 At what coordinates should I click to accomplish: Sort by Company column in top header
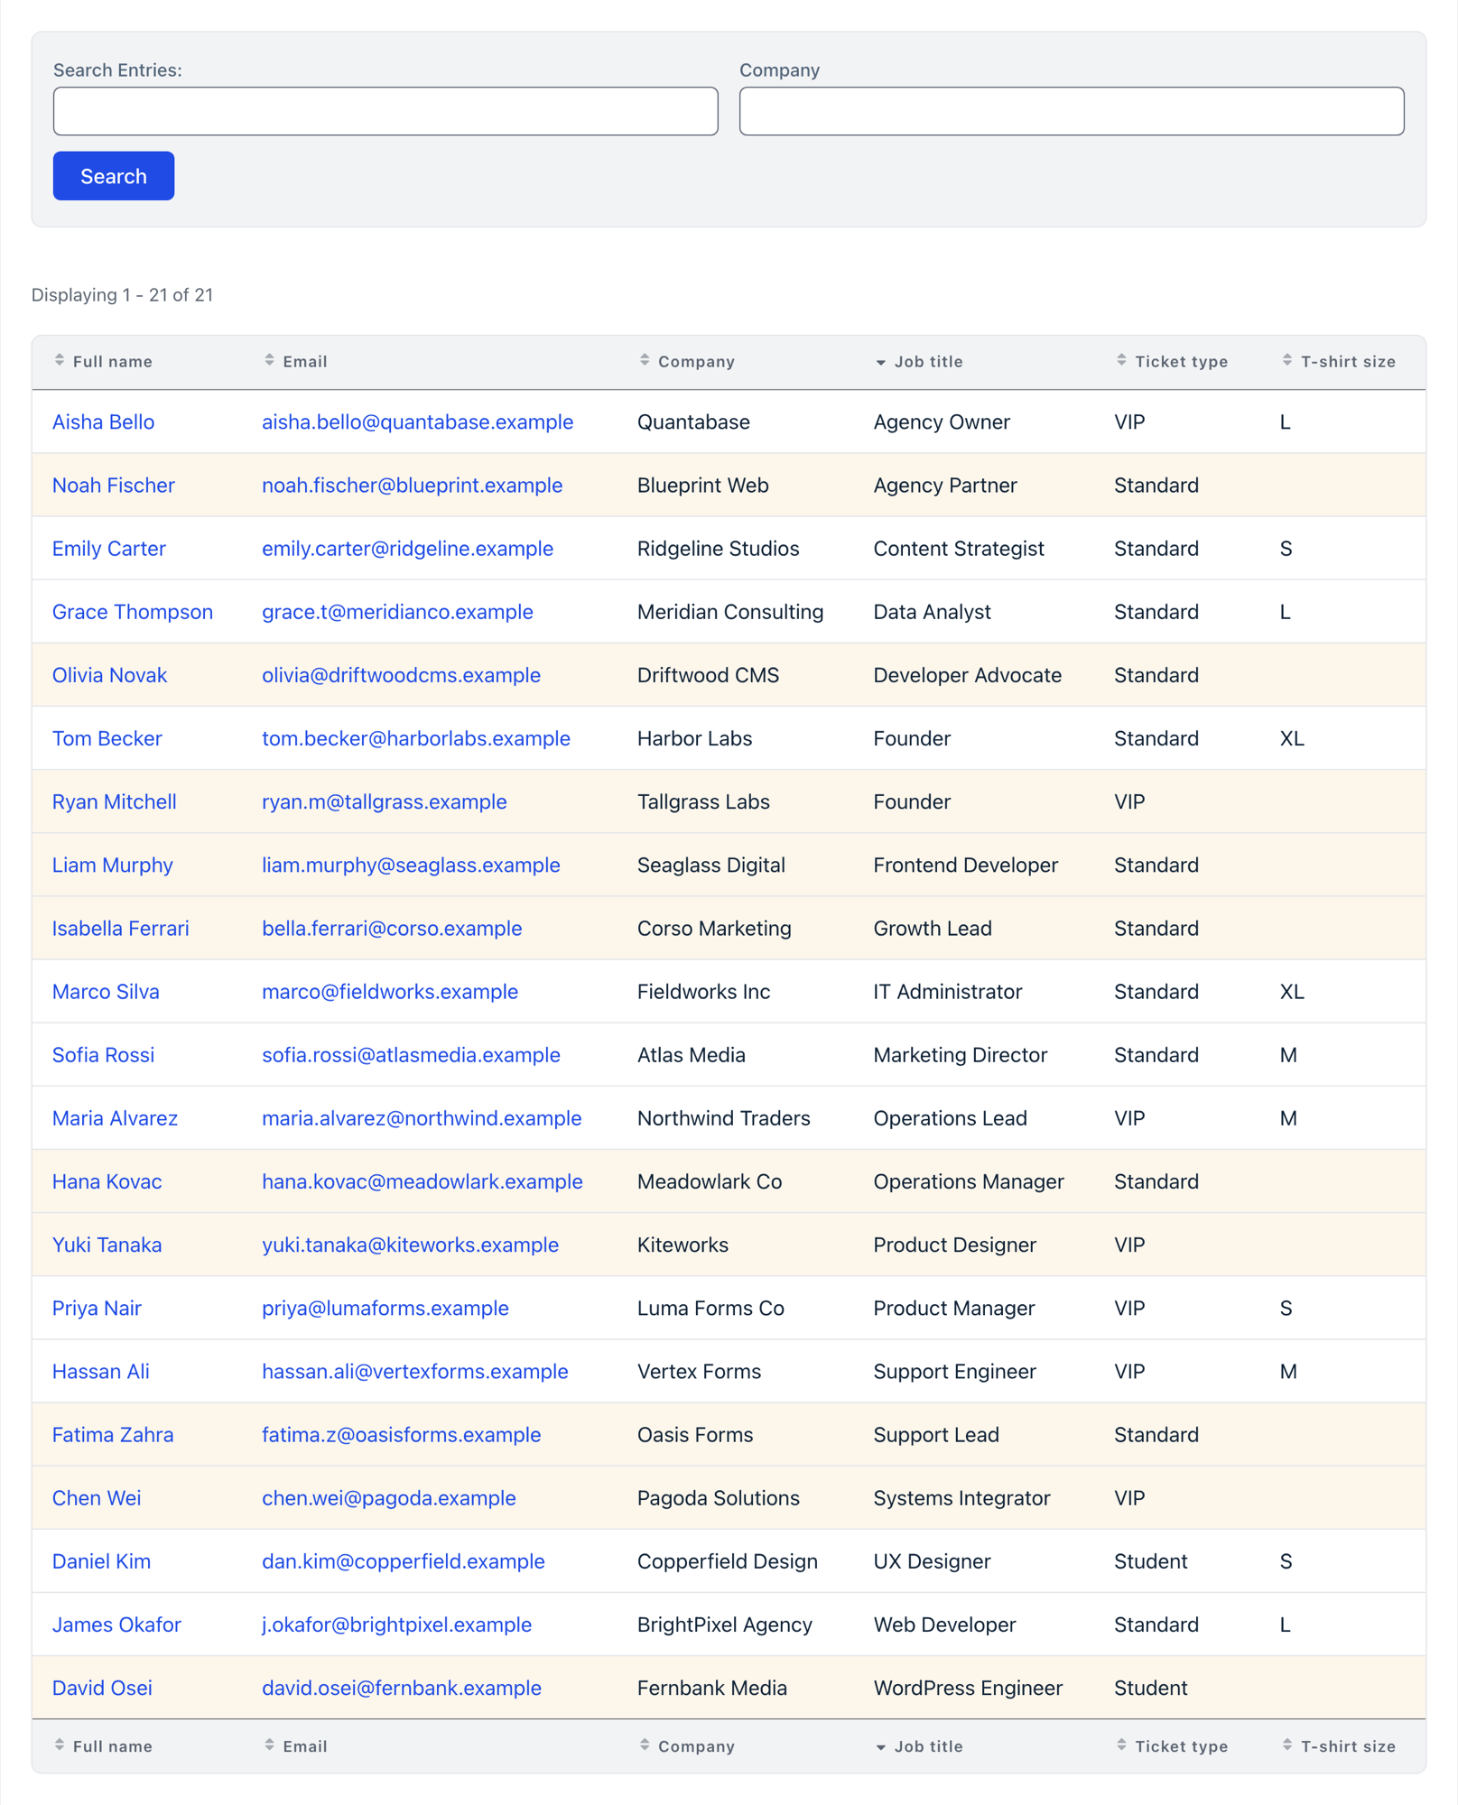[687, 361]
